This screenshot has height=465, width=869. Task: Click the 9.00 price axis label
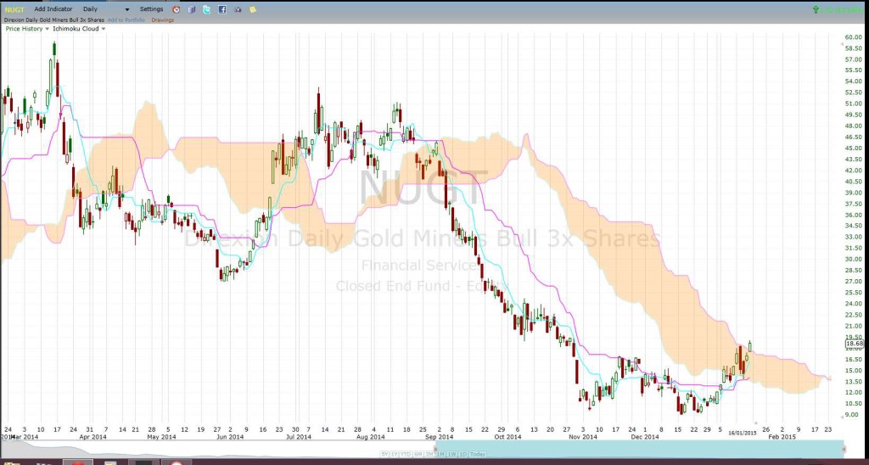pos(854,415)
